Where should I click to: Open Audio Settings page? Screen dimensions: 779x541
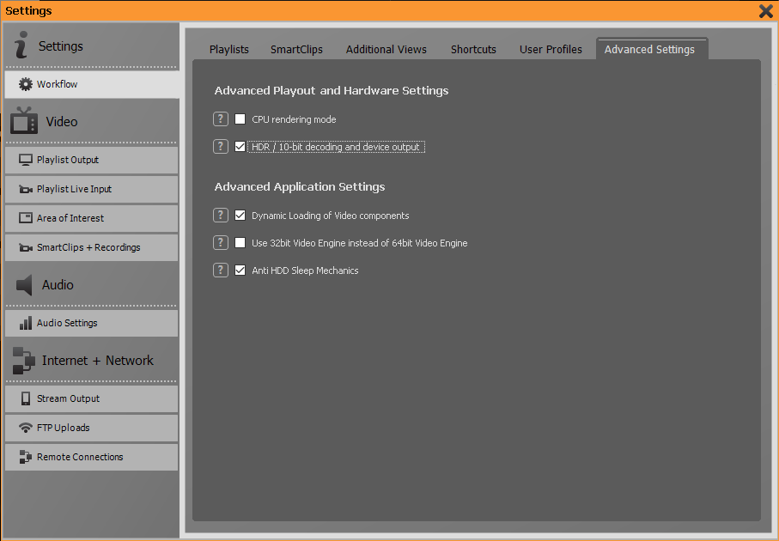[91, 323]
